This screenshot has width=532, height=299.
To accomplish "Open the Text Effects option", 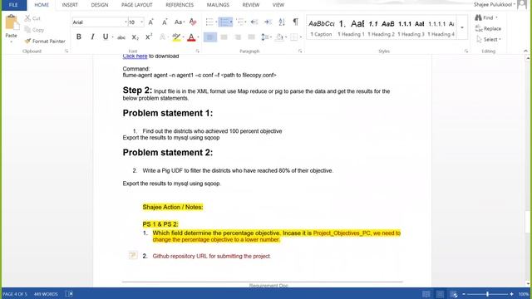I will tap(163, 37).
